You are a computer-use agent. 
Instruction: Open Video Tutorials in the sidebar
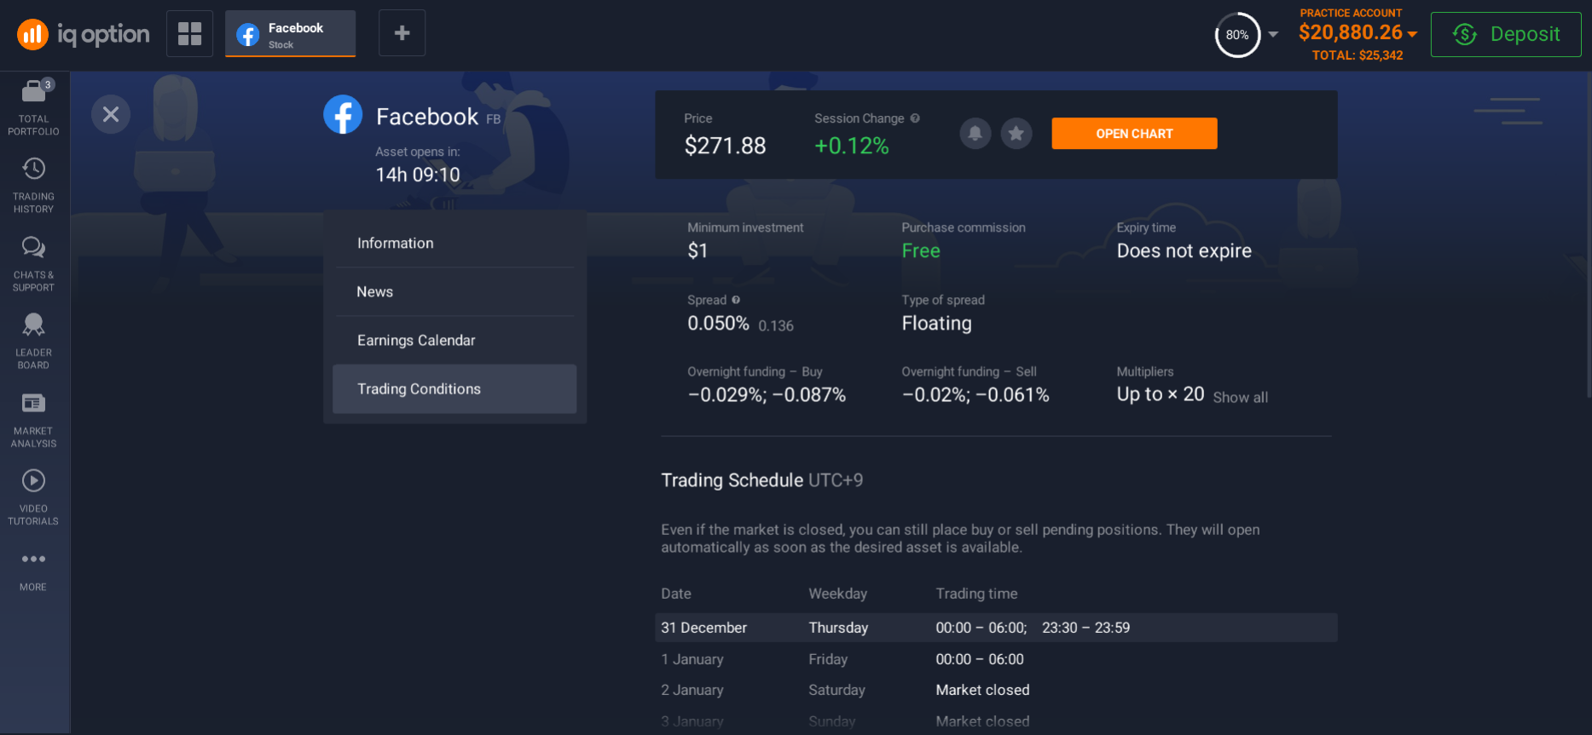[34, 497]
